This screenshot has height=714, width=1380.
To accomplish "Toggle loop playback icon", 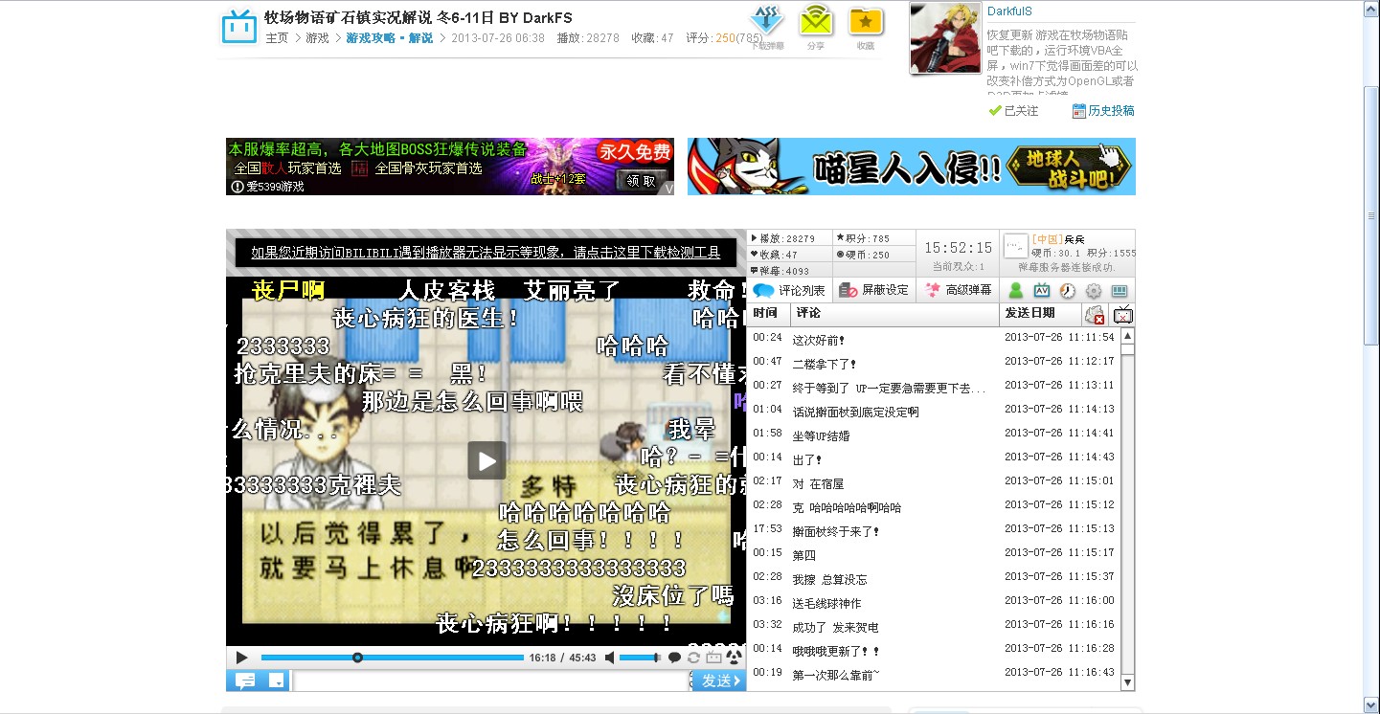I will (x=693, y=658).
